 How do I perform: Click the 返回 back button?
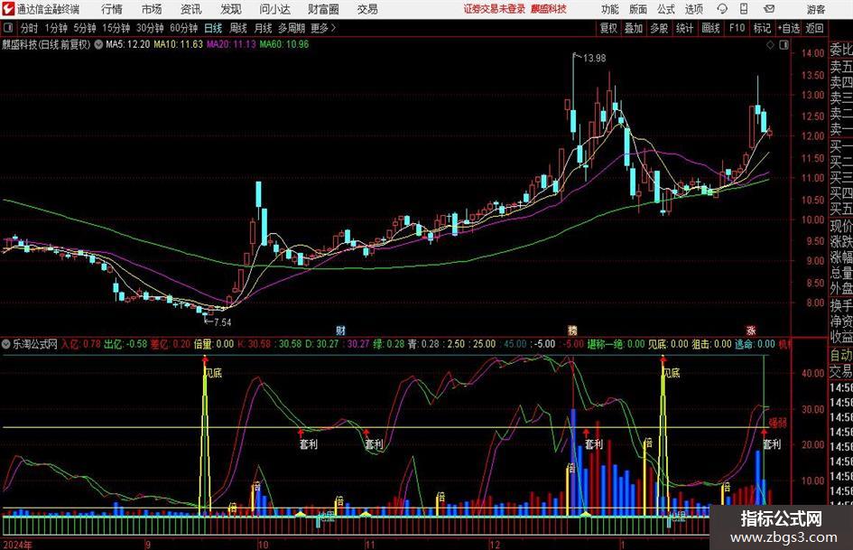click(814, 28)
